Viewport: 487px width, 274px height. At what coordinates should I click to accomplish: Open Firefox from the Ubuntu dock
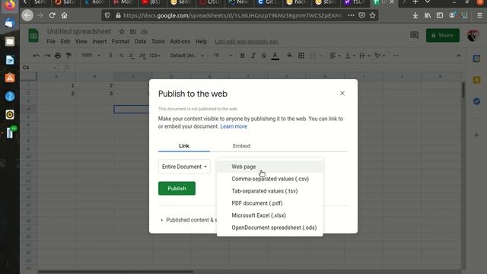click(x=10, y=5)
